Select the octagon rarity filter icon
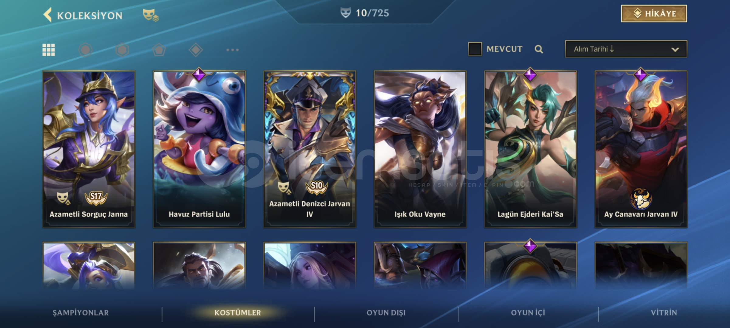This screenshot has height=328, width=730. (85, 50)
